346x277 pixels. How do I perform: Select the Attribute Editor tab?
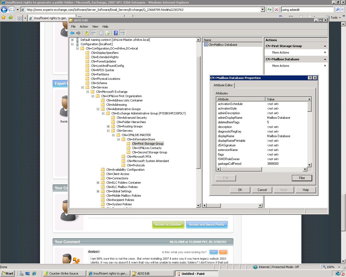click(223, 85)
